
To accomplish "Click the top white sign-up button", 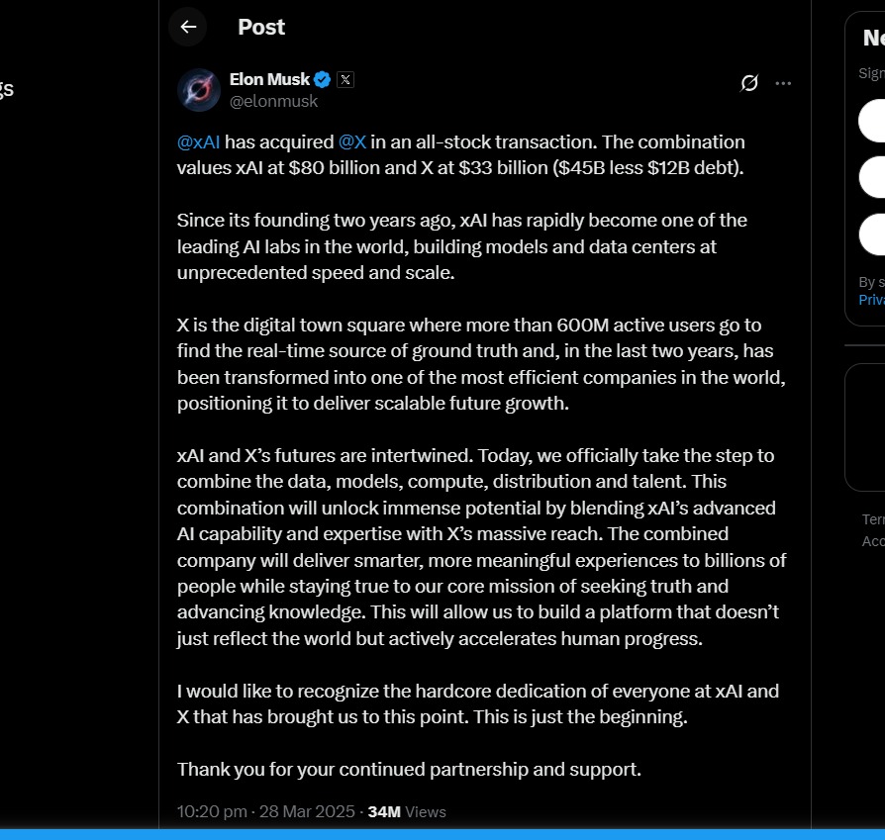I will tap(872, 120).
